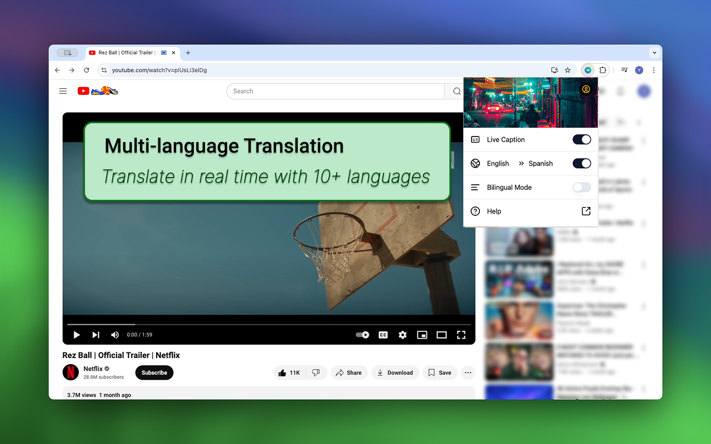Click the Help question mark icon
Screen dimensions: 711x444
point(475,211)
